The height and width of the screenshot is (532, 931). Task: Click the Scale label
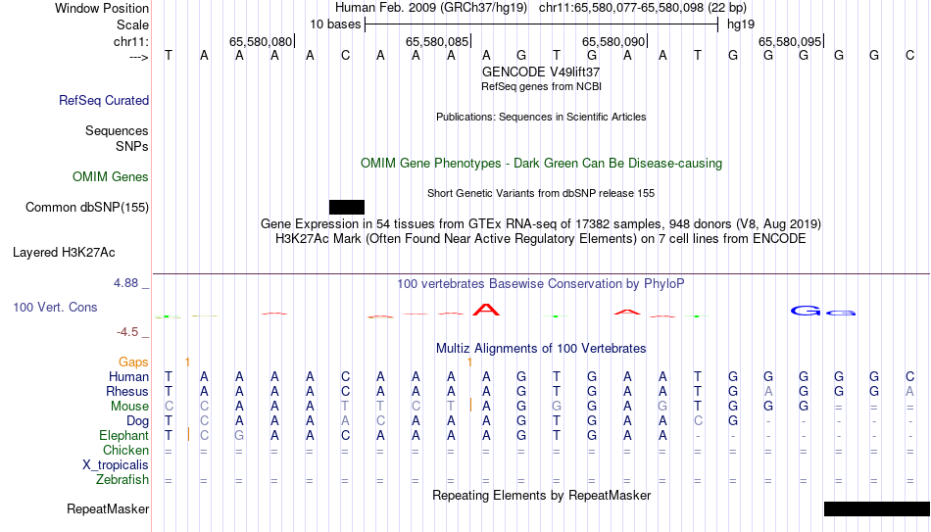(133, 24)
